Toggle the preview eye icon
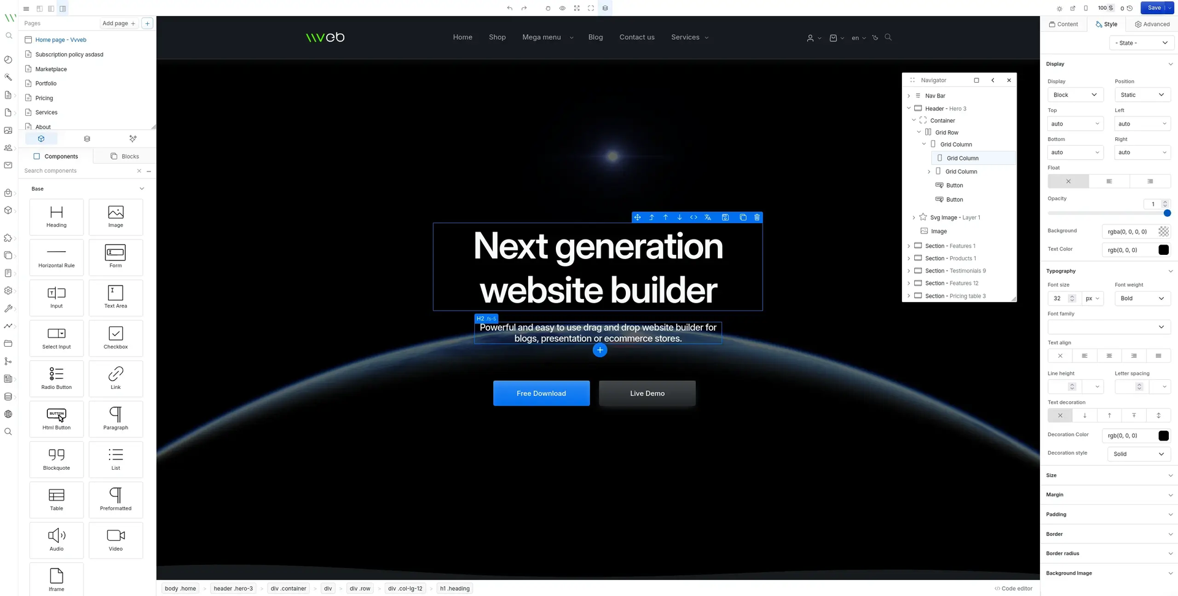The image size is (1178, 596). tap(562, 8)
